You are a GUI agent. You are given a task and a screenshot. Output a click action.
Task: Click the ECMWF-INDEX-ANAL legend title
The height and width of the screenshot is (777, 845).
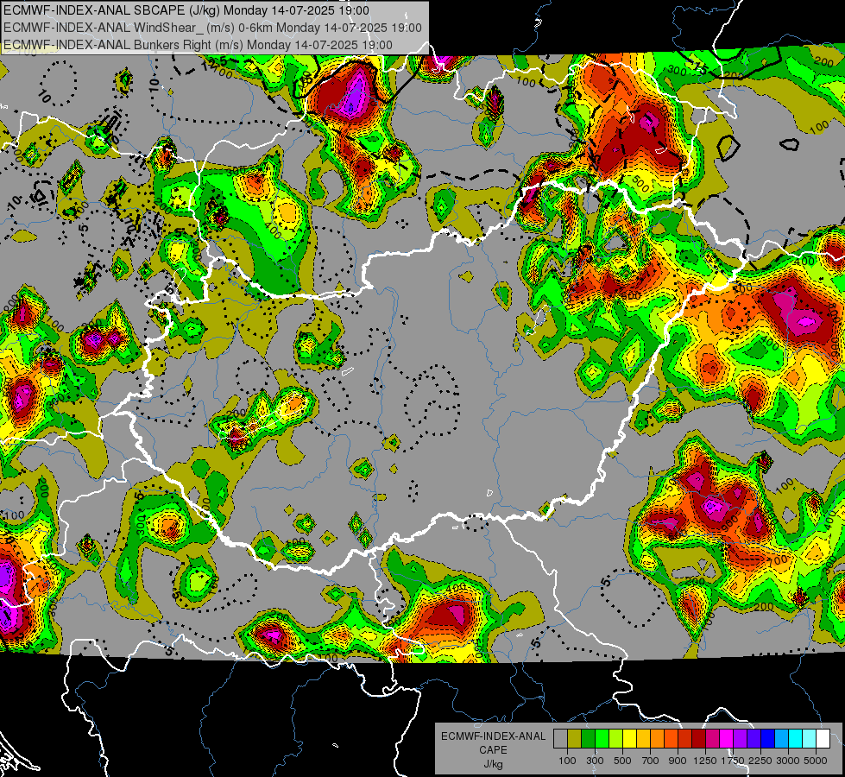tap(493, 736)
